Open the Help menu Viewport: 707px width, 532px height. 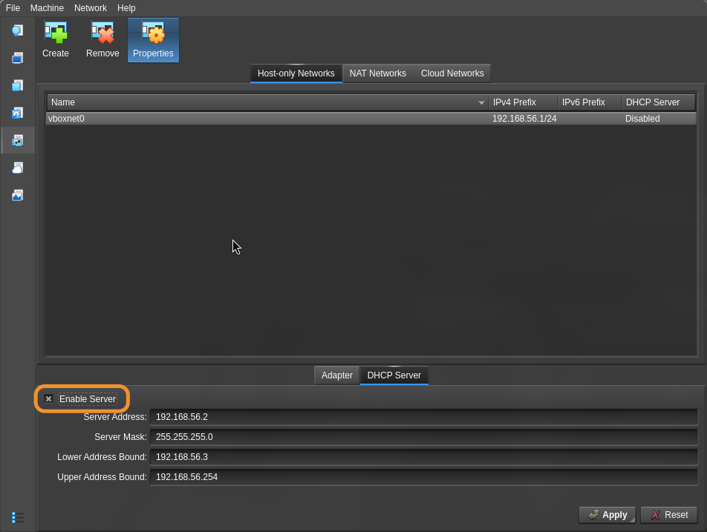click(126, 8)
